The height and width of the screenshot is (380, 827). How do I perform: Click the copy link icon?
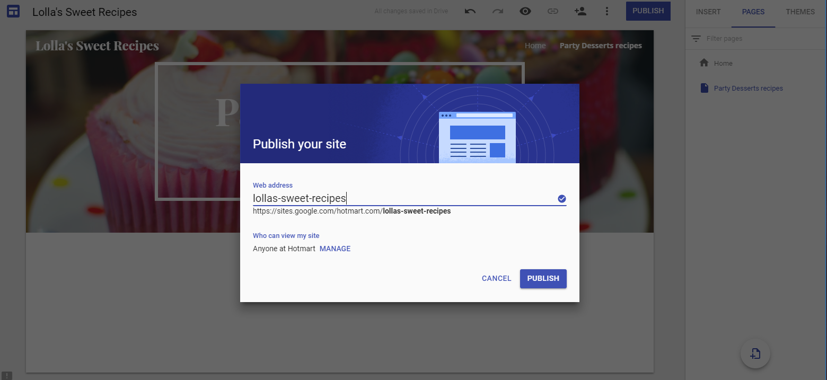click(552, 11)
